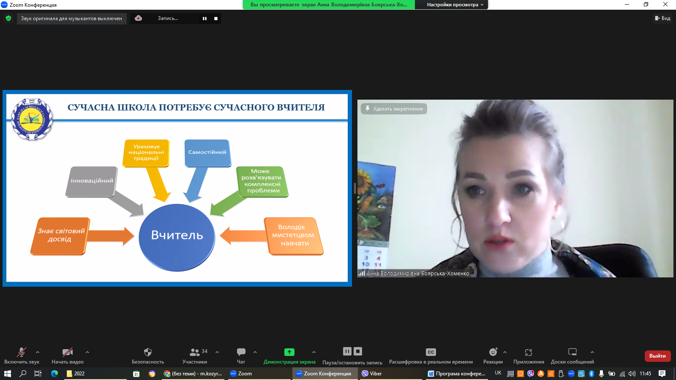
Task: Open the Security (Безопасность) shield icon
Action: (x=147, y=352)
